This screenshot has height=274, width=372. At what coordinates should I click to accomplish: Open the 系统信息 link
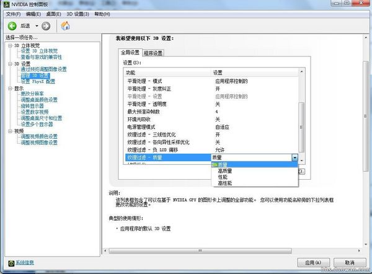25,262
